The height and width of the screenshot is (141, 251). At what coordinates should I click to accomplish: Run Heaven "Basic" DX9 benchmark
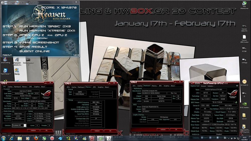(x=45, y=26)
